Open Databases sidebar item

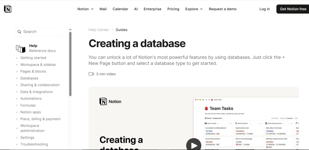[x=29, y=78]
